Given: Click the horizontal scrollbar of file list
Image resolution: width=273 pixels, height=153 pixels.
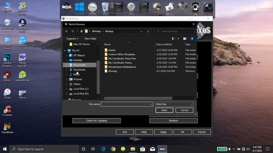Looking at the screenshot, I should [x=138, y=98].
